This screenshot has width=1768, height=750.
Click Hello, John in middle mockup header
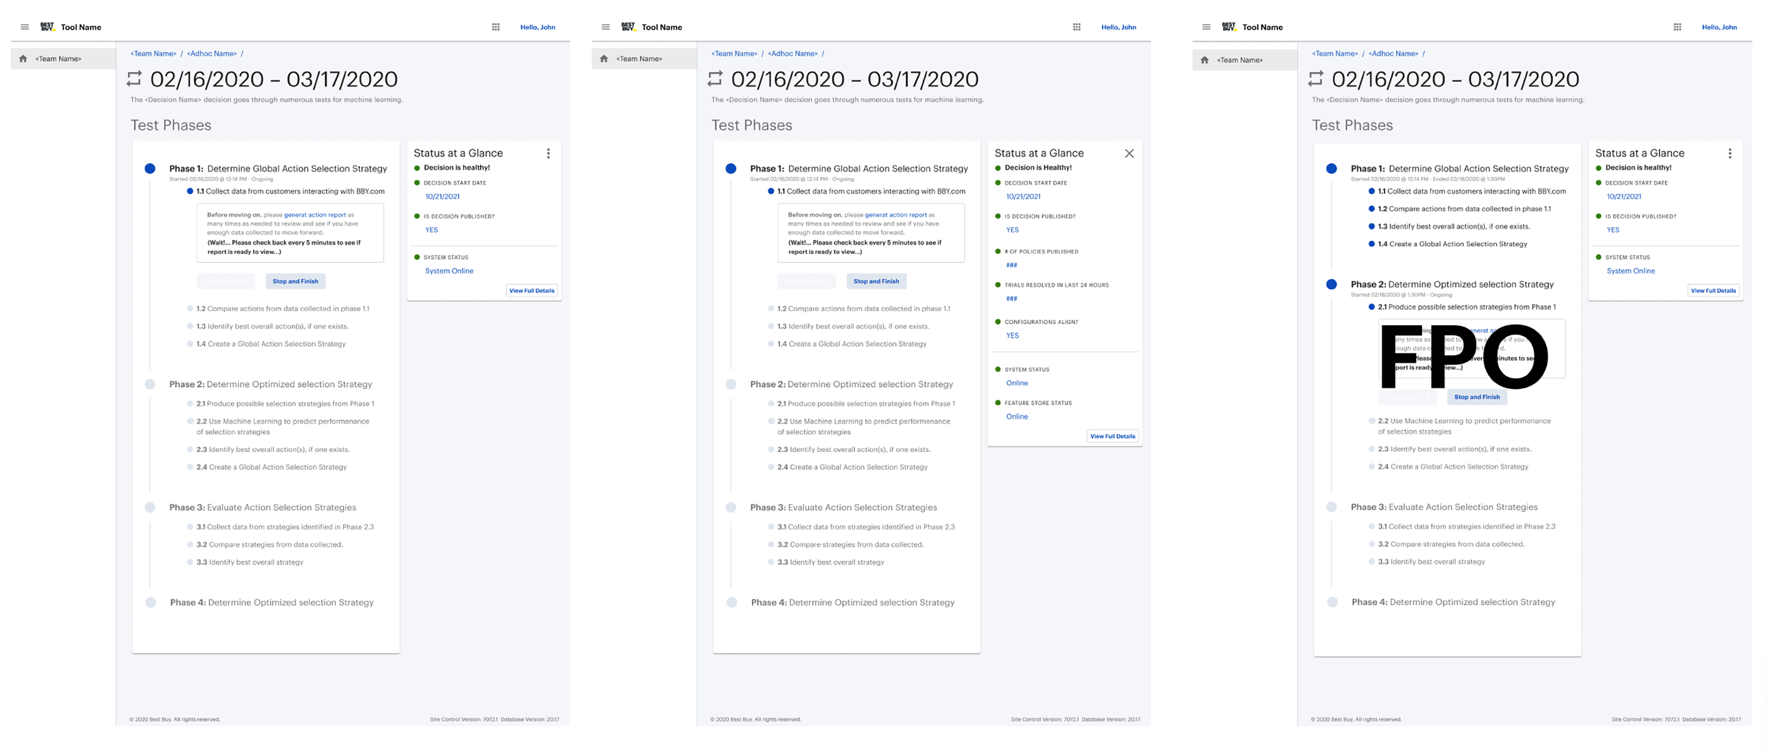pyautogui.click(x=1119, y=28)
